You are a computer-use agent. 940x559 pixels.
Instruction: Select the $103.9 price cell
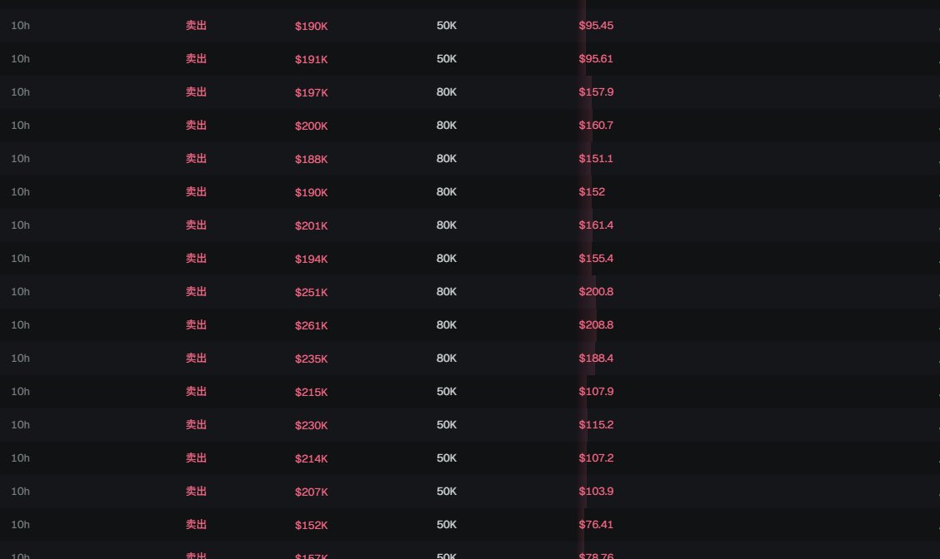[596, 492]
